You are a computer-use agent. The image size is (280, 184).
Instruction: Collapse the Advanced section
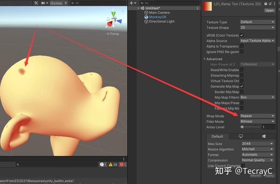point(204,59)
